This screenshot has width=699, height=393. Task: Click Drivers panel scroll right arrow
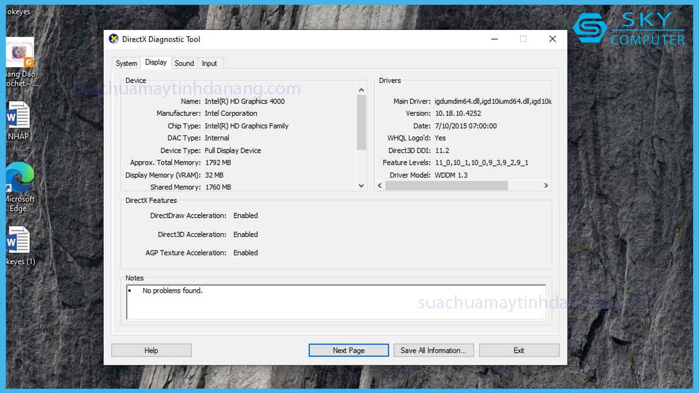[x=546, y=186]
